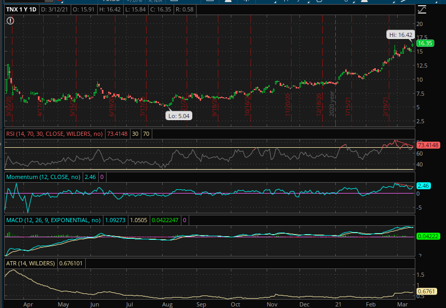Click the chart scale icon above price axis
The height and width of the screenshot is (308, 446).
pyautogui.click(x=422, y=10)
